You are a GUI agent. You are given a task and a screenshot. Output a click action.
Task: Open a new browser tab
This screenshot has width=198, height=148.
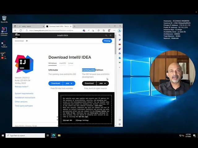pyautogui.click(x=75, y=26)
